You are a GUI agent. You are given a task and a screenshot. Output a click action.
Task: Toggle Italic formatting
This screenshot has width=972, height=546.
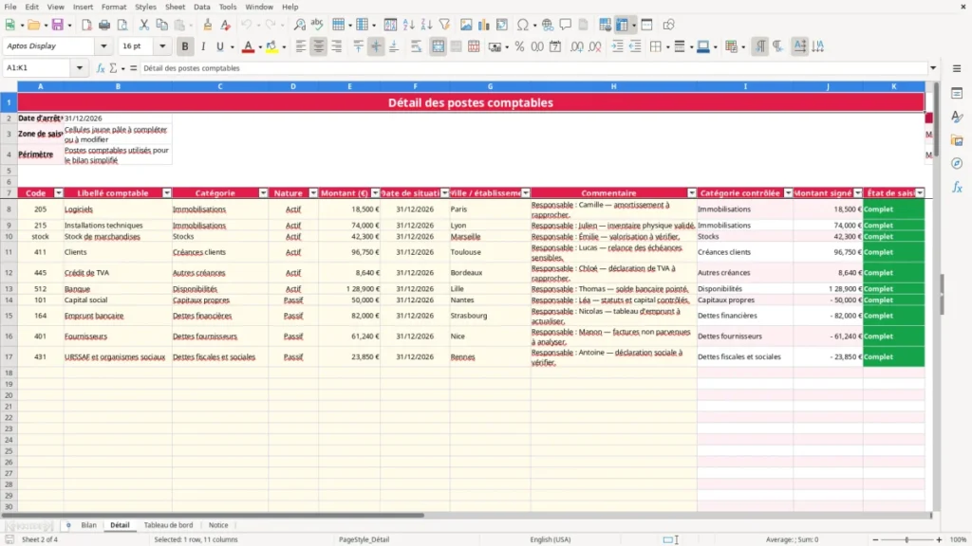(x=203, y=46)
